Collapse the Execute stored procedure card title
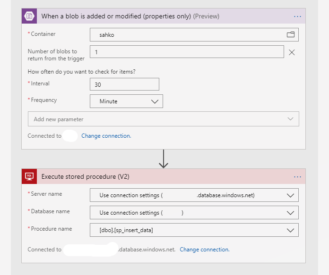The width and height of the screenshot is (329, 275). tap(85, 177)
